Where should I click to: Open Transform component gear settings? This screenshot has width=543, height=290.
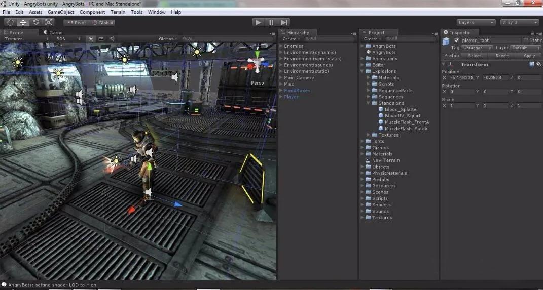(538, 64)
